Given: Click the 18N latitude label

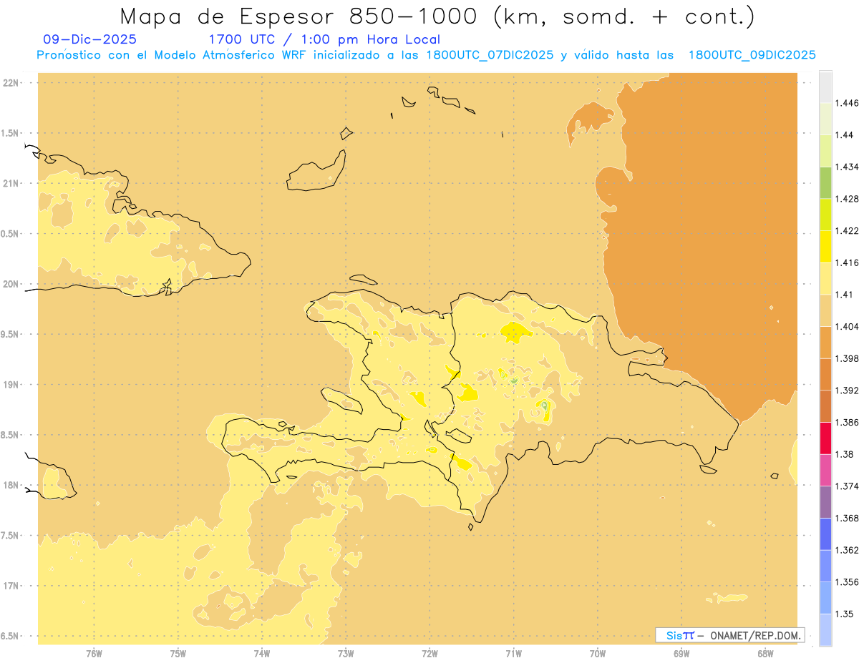Looking at the screenshot, I should [10, 485].
